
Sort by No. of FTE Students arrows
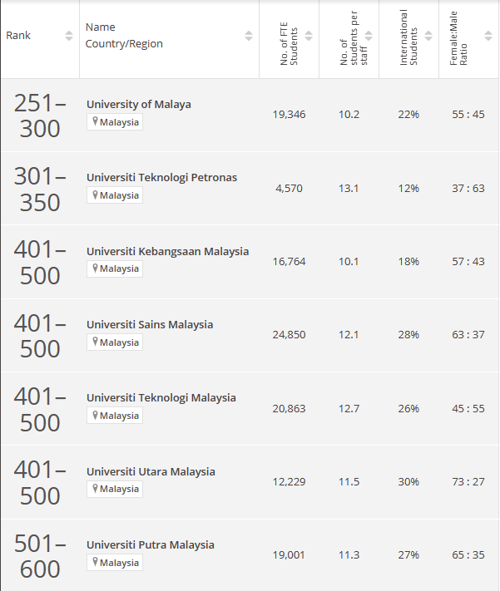pos(309,36)
